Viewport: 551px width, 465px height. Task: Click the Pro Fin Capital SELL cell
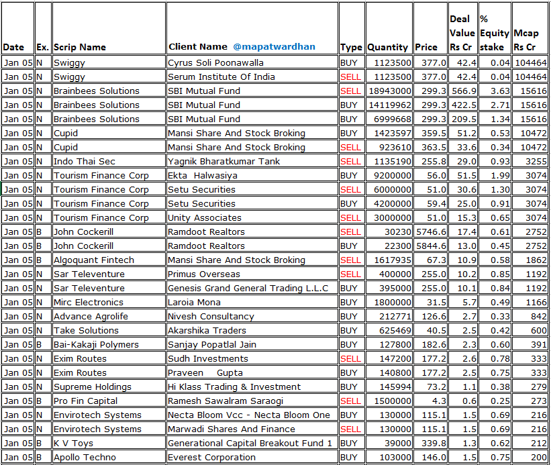[x=352, y=401]
